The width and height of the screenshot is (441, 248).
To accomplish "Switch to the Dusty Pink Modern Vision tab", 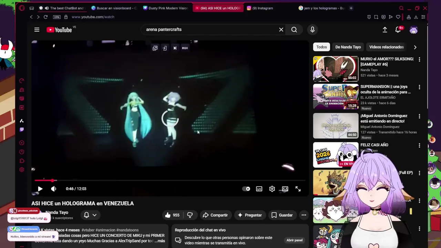I will coord(166,8).
